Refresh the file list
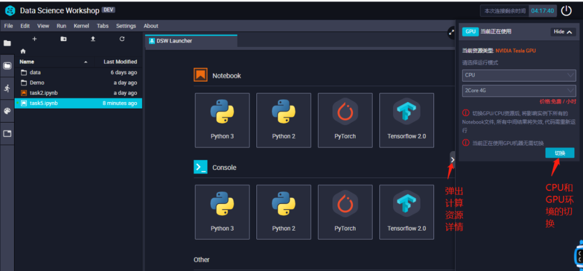 tap(122, 39)
